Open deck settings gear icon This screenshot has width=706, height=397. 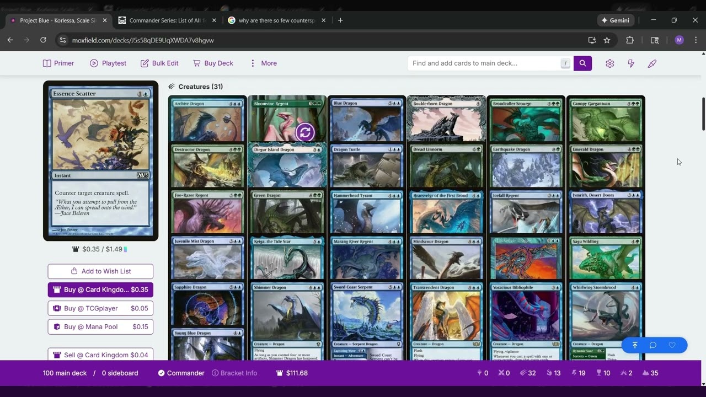coord(609,63)
